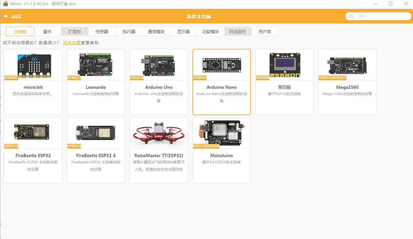Click the Mind+ app logo icon
This screenshot has width=413, height=239.
[5, 4]
